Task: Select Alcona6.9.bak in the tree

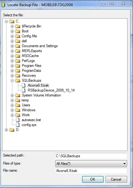Action: pos(38,85)
